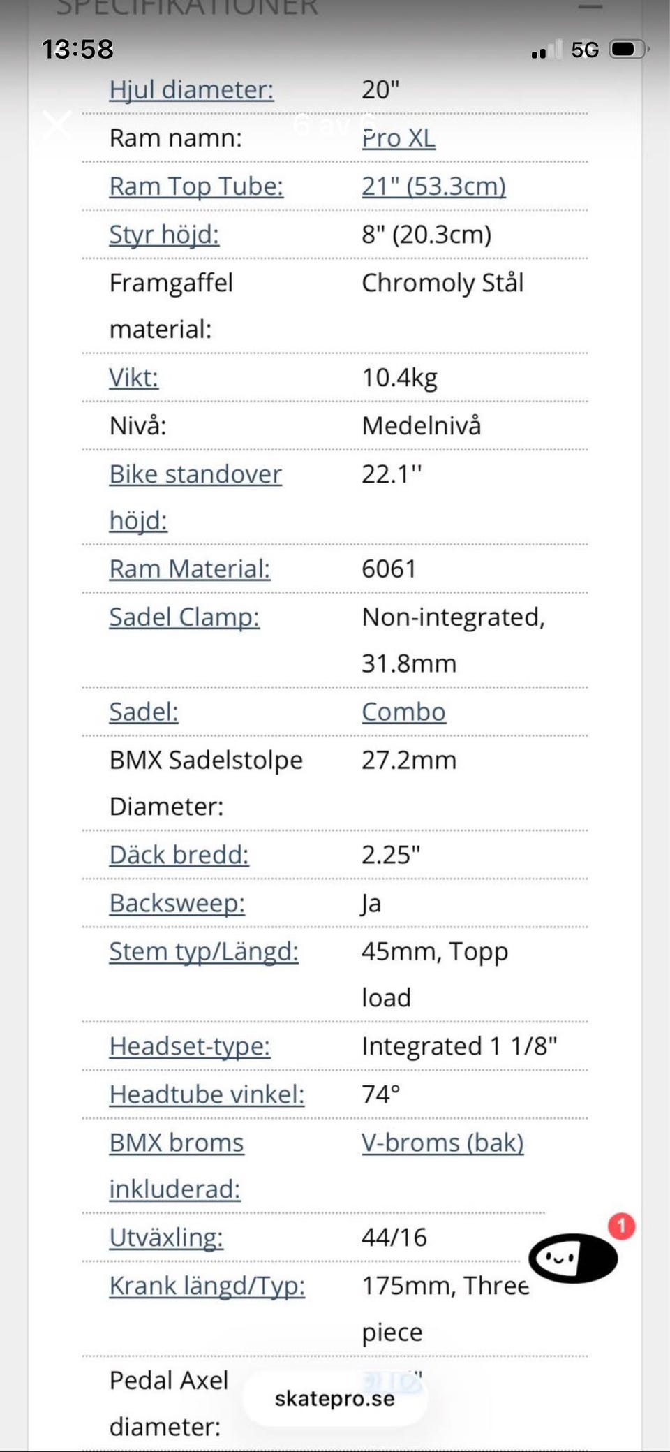Open the Hjul diameter term link
This screenshot has width=670, height=1452.
(191, 90)
